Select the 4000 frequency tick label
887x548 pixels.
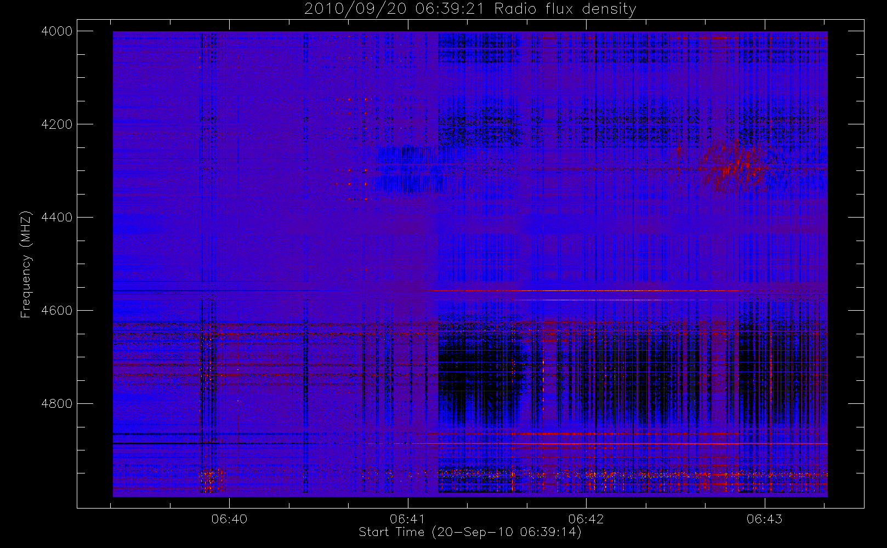tap(57, 31)
